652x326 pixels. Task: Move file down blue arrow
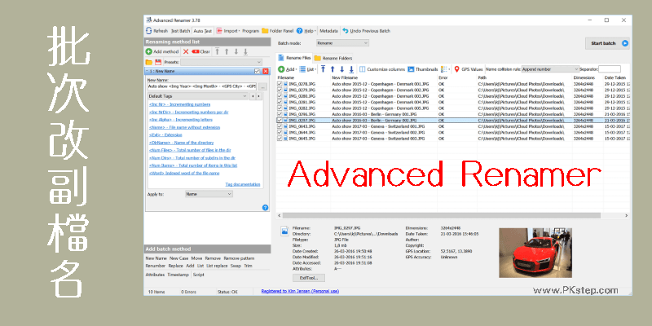click(341, 69)
